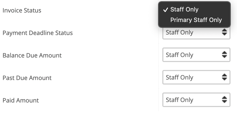Click down arrow of Past Due Amount selector

click(224, 79)
